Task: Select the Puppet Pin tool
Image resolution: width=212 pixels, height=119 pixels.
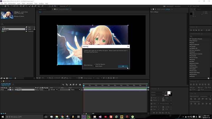Action: (x=42, y=6)
